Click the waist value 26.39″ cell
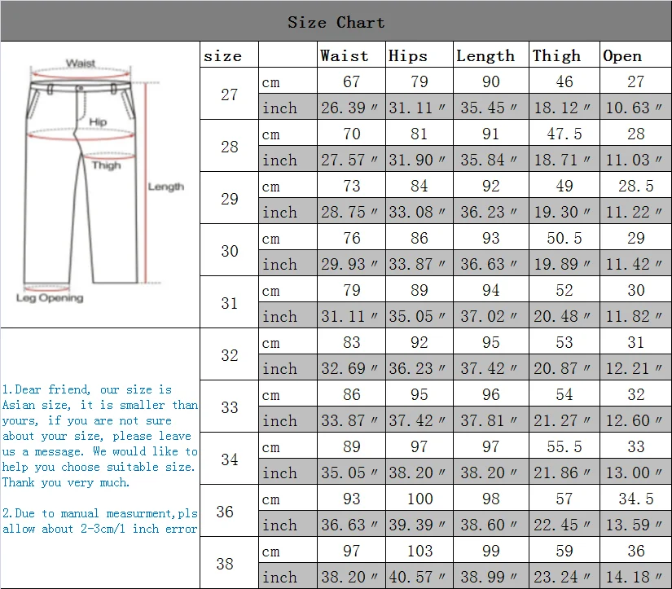Screen dimensions: 672x589 coord(351,108)
